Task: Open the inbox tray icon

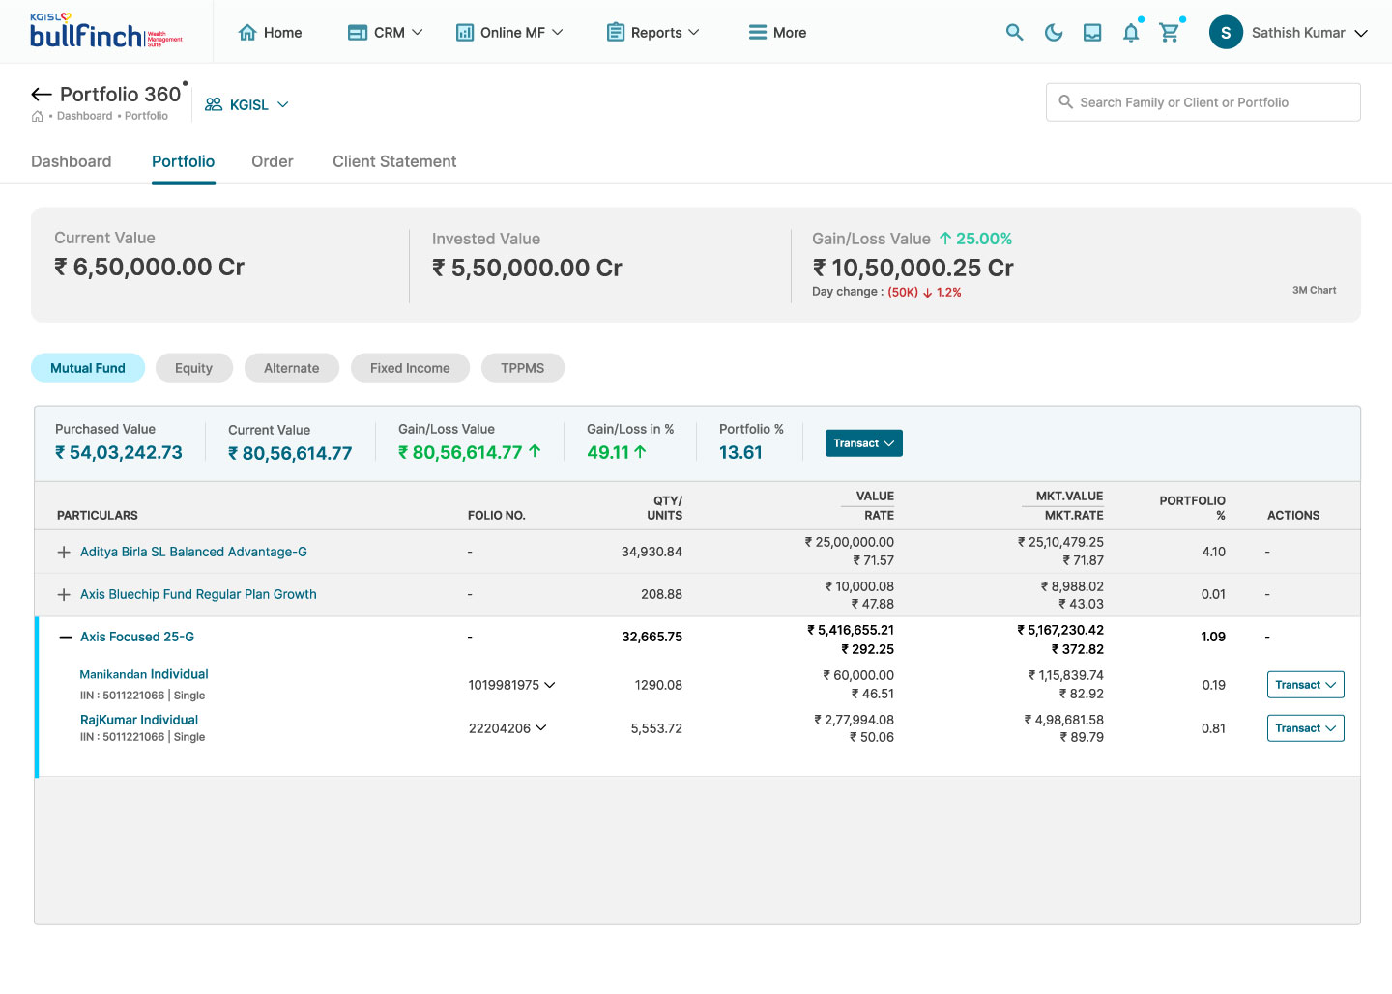Action: tap(1092, 32)
